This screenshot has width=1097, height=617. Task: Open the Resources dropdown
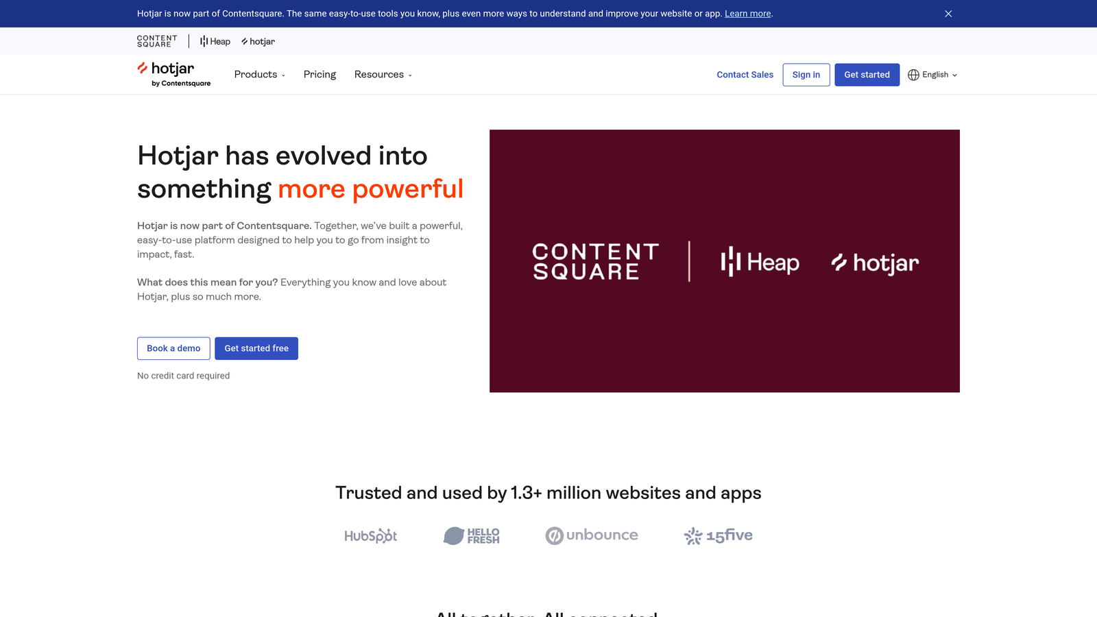[x=383, y=74]
